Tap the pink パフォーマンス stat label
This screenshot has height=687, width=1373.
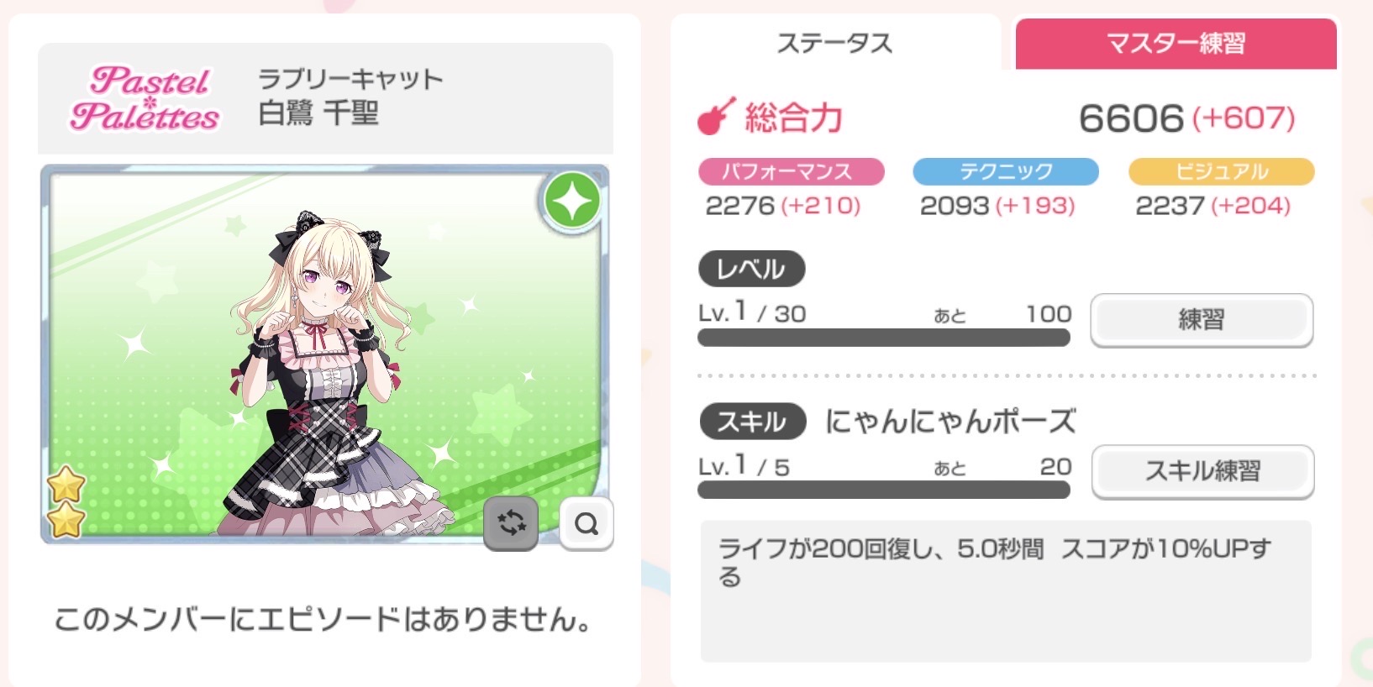[x=791, y=171]
